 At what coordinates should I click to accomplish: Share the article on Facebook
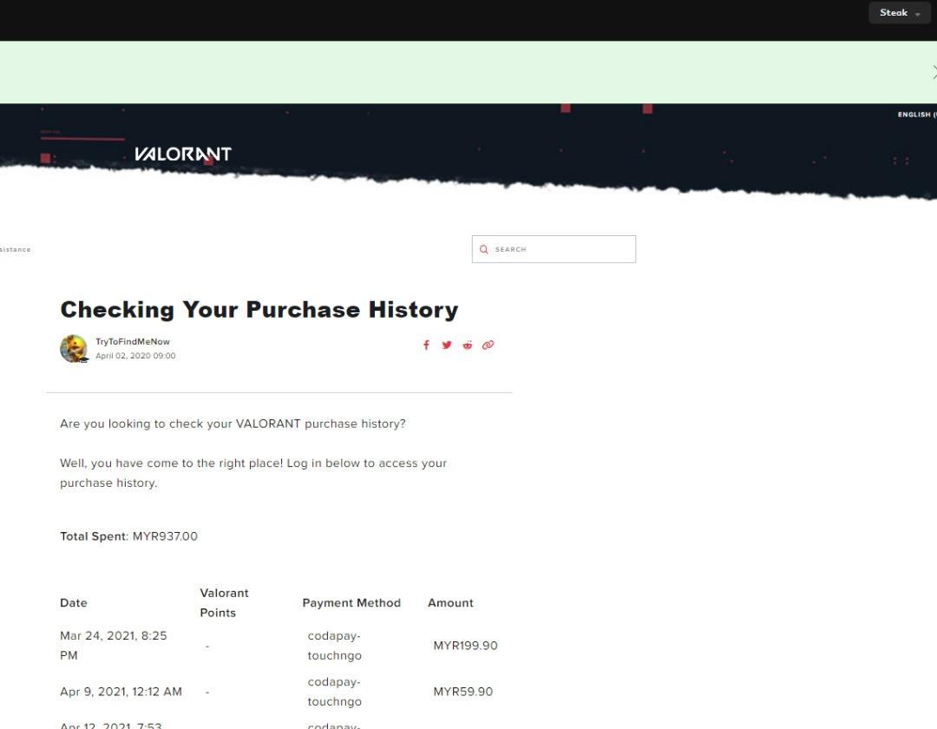[426, 345]
